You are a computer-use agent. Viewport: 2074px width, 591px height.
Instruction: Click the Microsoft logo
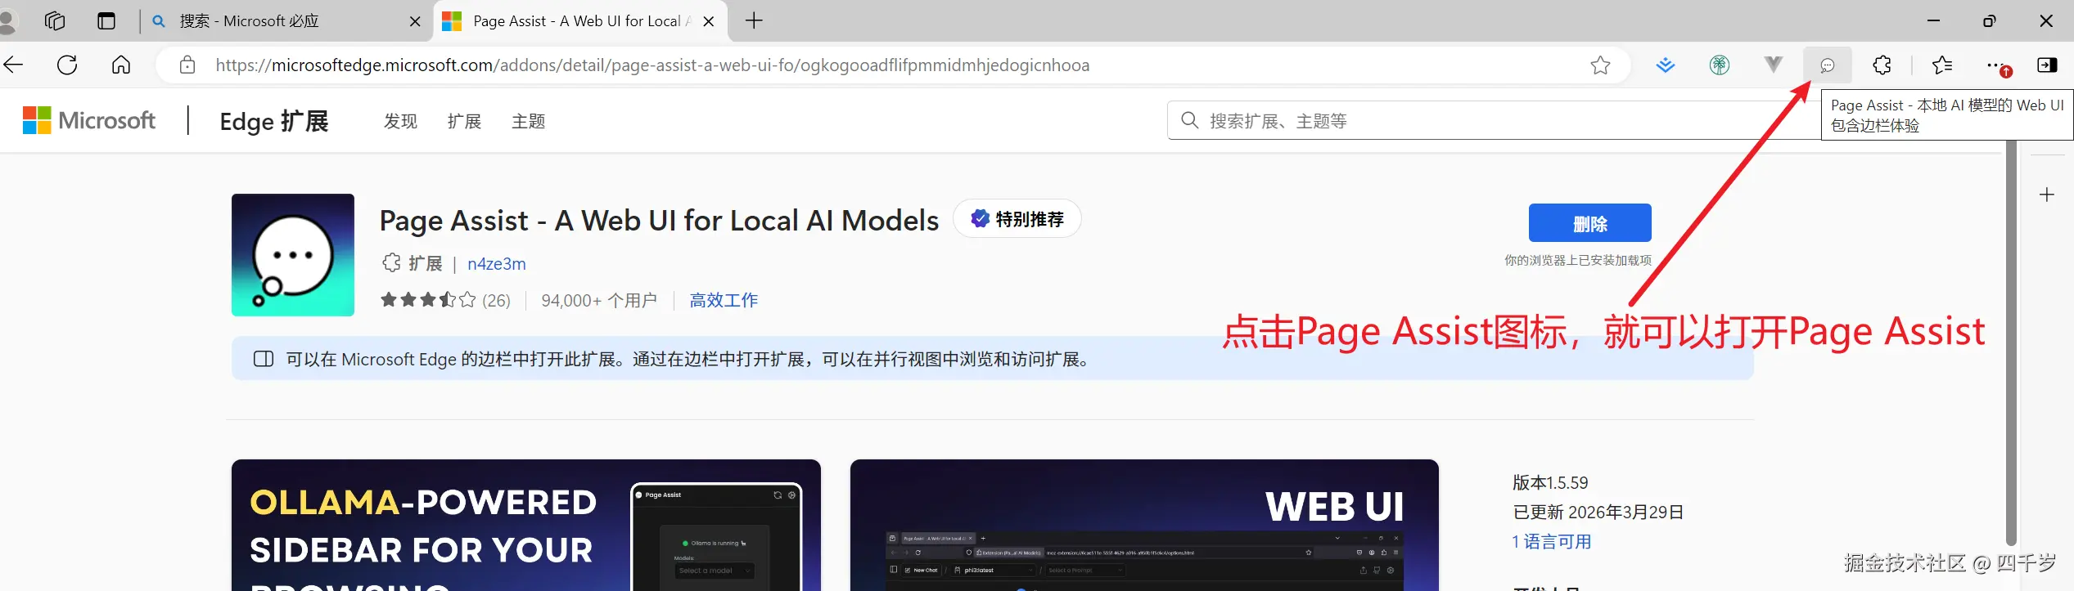point(89,121)
